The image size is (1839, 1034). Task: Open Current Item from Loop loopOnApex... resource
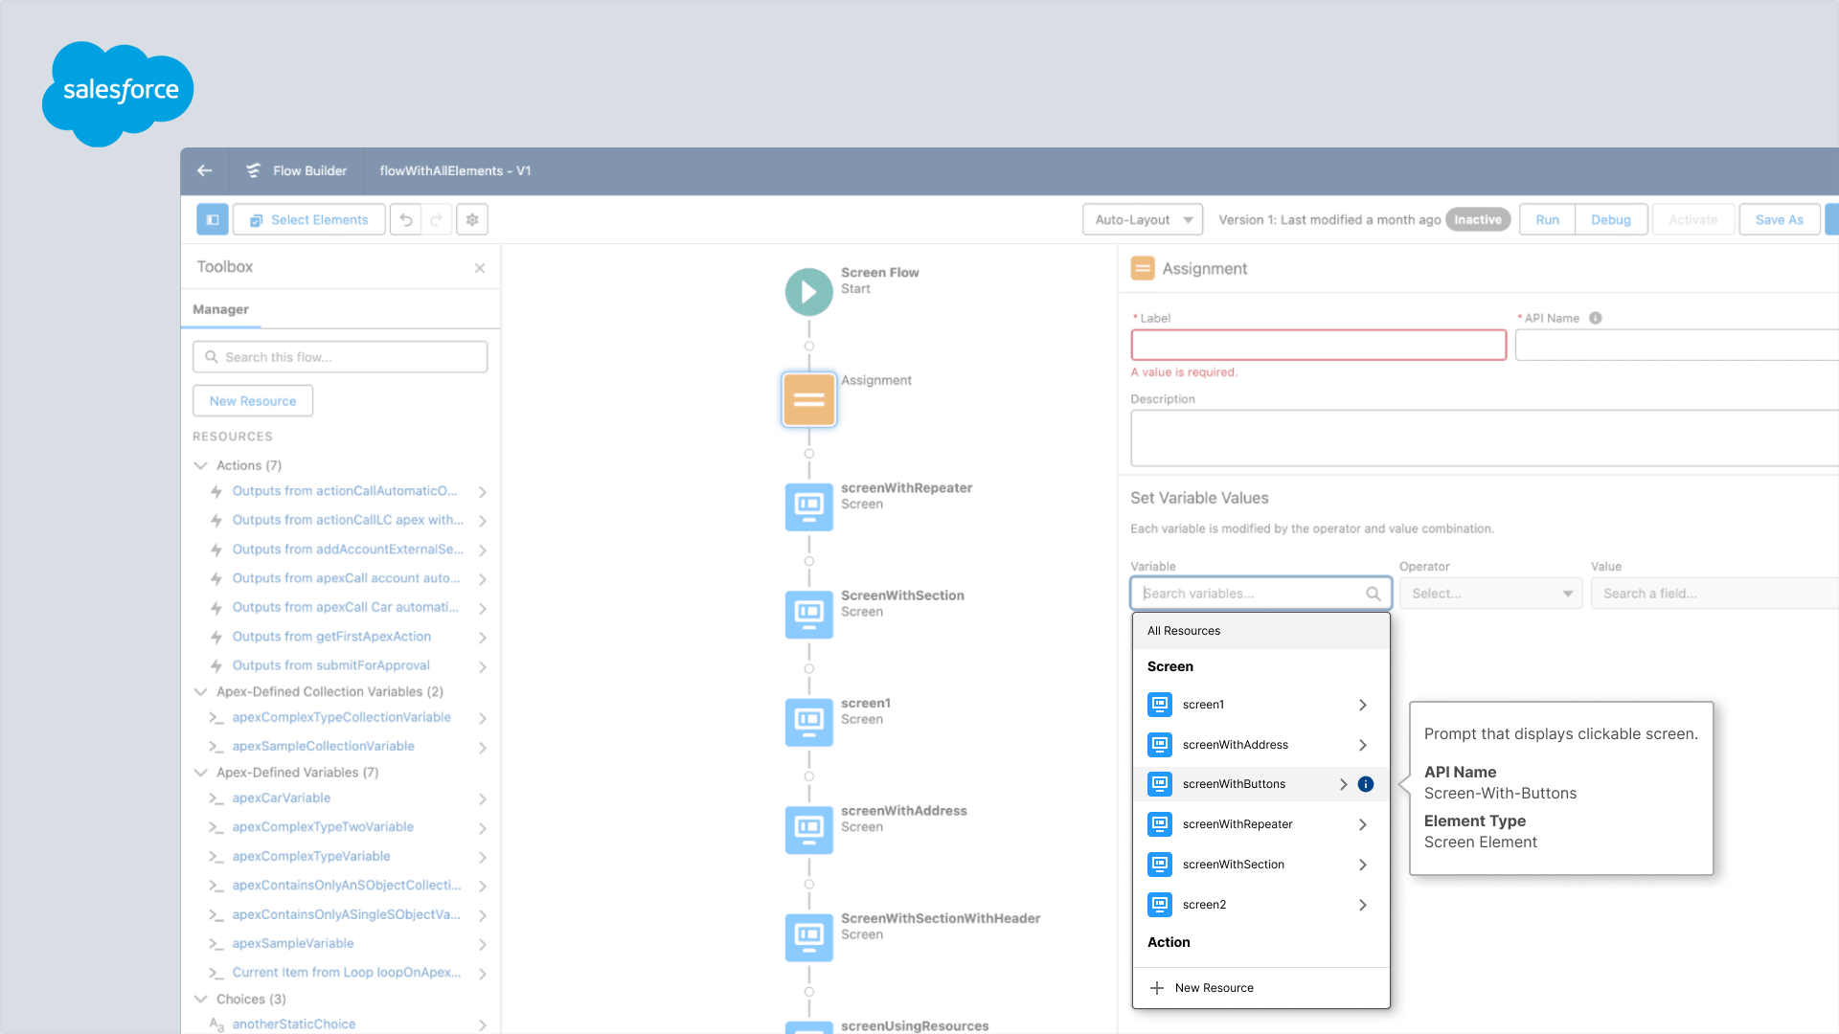point(347,972)
